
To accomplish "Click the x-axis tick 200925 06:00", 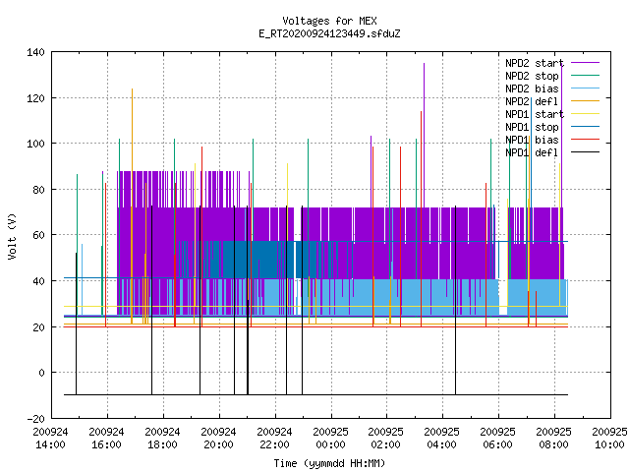I will pos(498,439).
